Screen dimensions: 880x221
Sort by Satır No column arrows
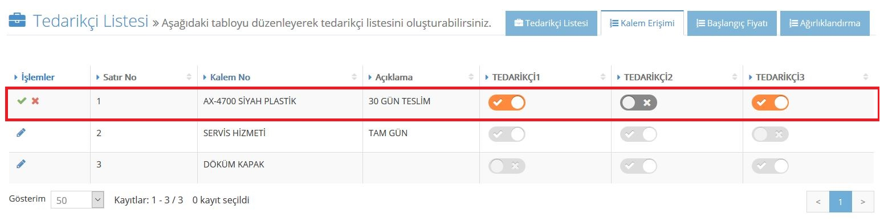(x=189, y=77)
